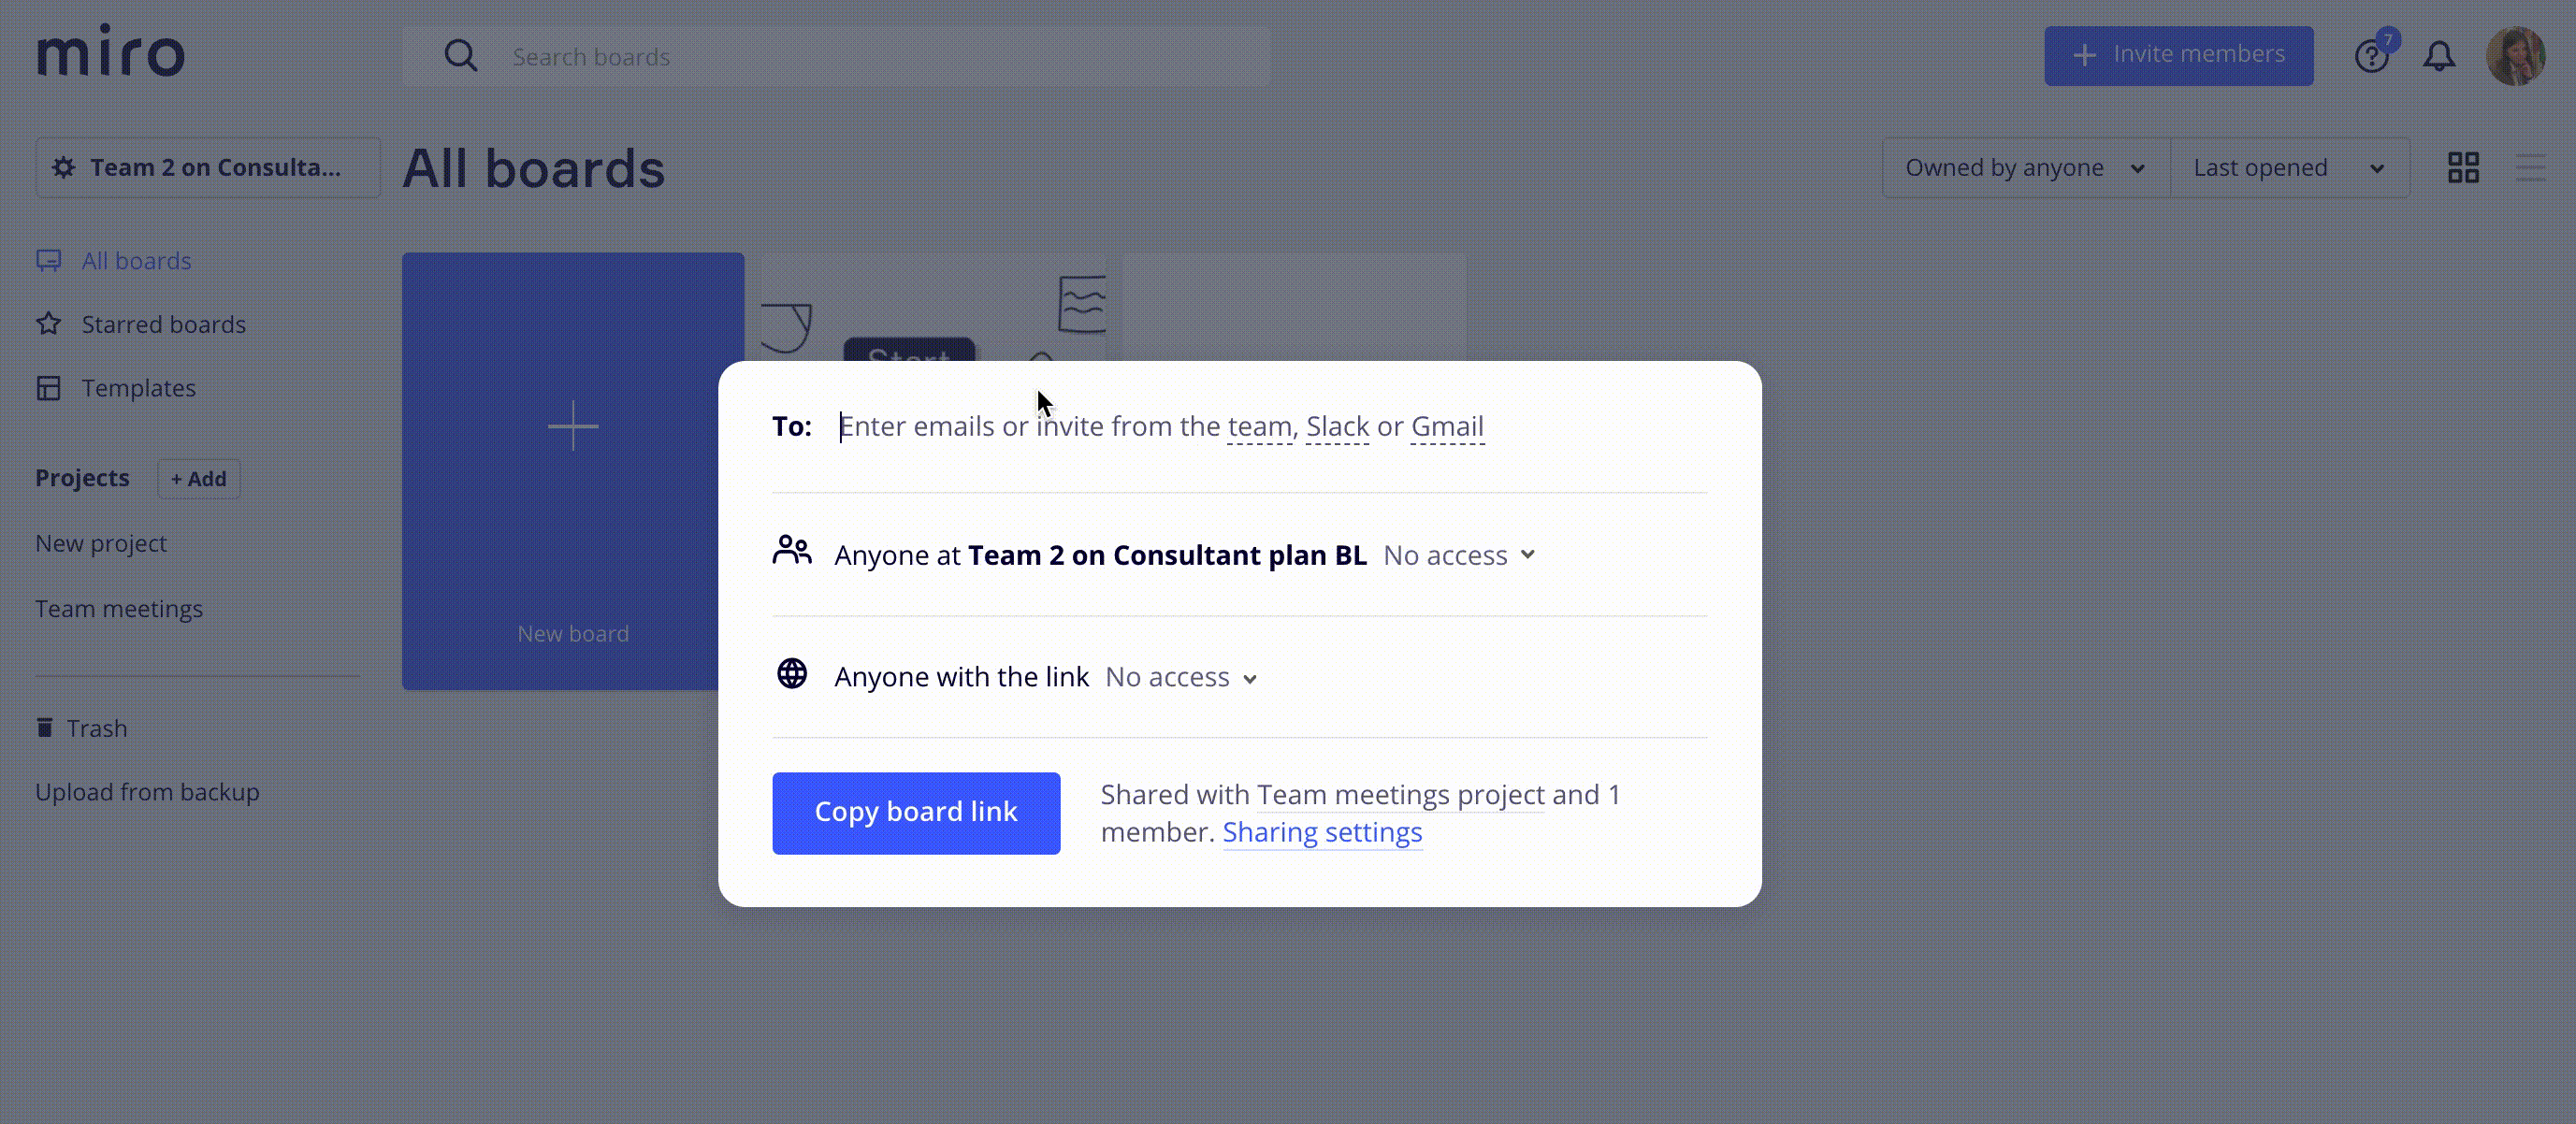Expand team access level dropdown

click(x=1459, y=555)
